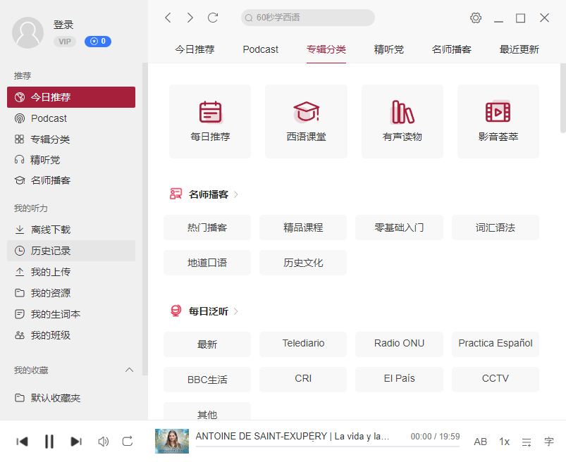Image resolution: width=566 pixels, height=462 pixels.
Task: Change the 1x playback speed
Action: click(504, 442)
